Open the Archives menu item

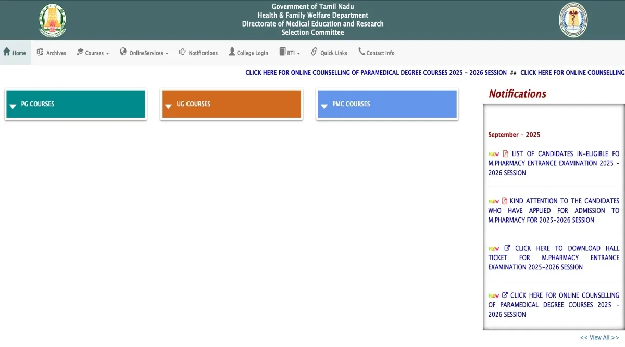(51, 53)
